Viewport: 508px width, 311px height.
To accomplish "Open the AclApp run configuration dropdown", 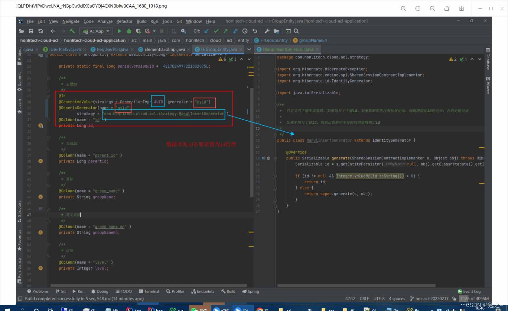I will pyautogui.click(x=96, y=31).
